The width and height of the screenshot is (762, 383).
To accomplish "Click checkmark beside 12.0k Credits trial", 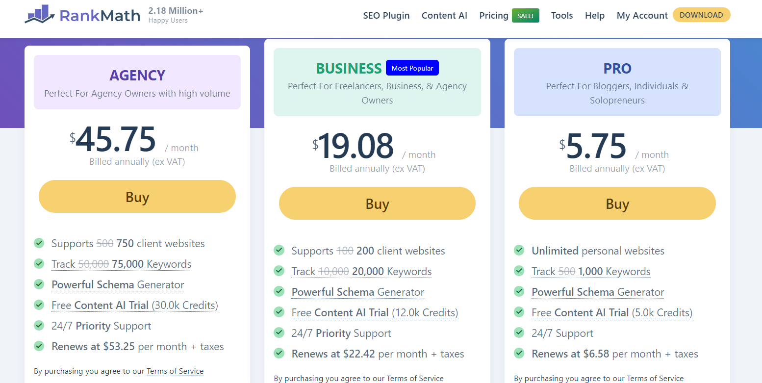I will [279, 312].
